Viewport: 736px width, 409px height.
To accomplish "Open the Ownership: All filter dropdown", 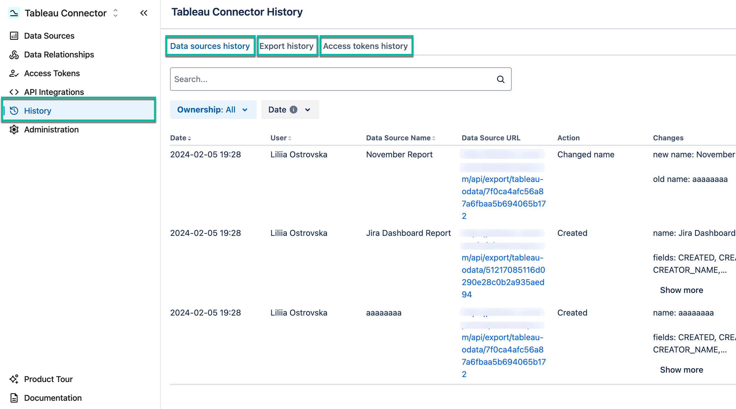I will [x=213, y=109].
